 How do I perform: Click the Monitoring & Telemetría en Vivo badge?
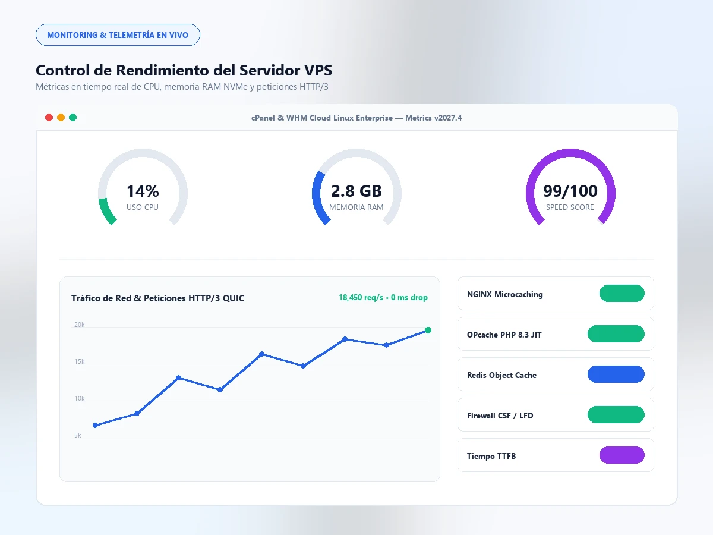click(x=118, y=35)
